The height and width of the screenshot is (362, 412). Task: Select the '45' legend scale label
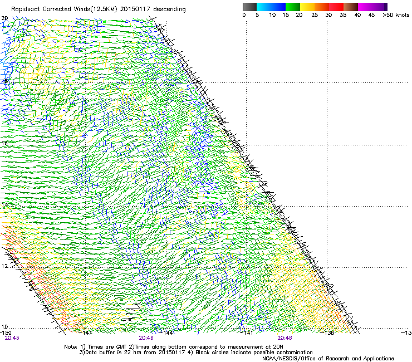(371, 15)
